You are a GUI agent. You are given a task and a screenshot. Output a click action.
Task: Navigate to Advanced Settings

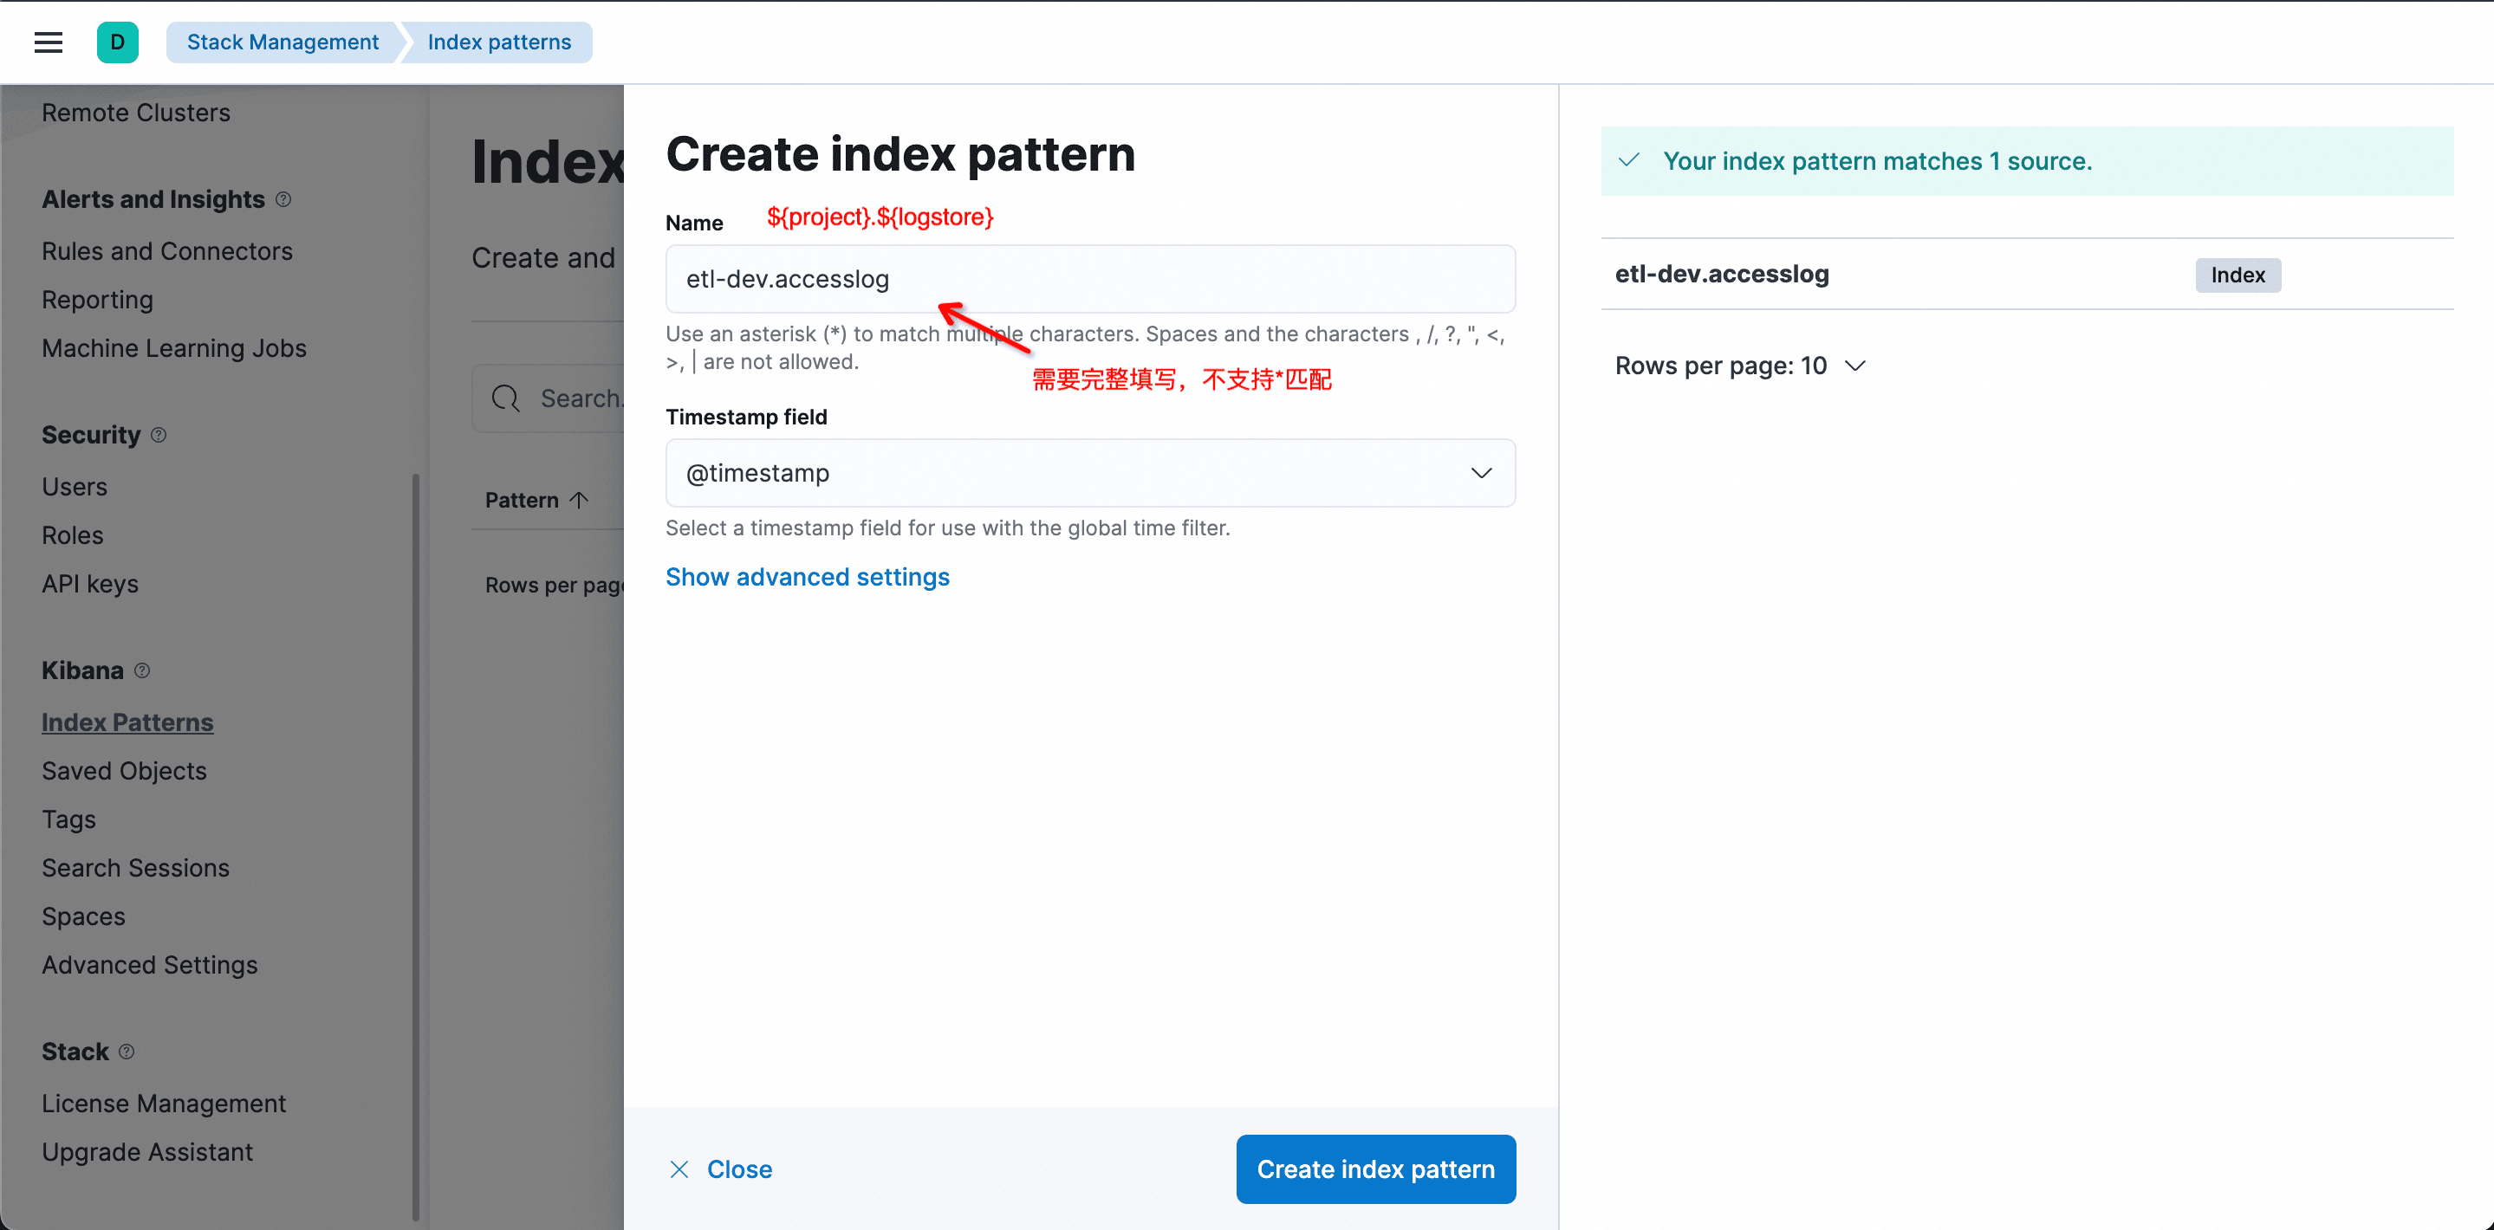click(149, 965)
